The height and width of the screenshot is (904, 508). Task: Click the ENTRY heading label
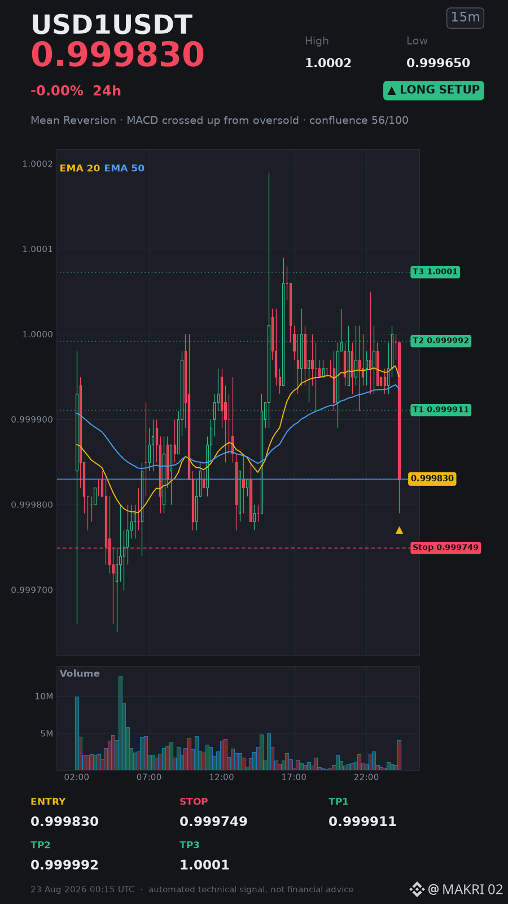48,802
